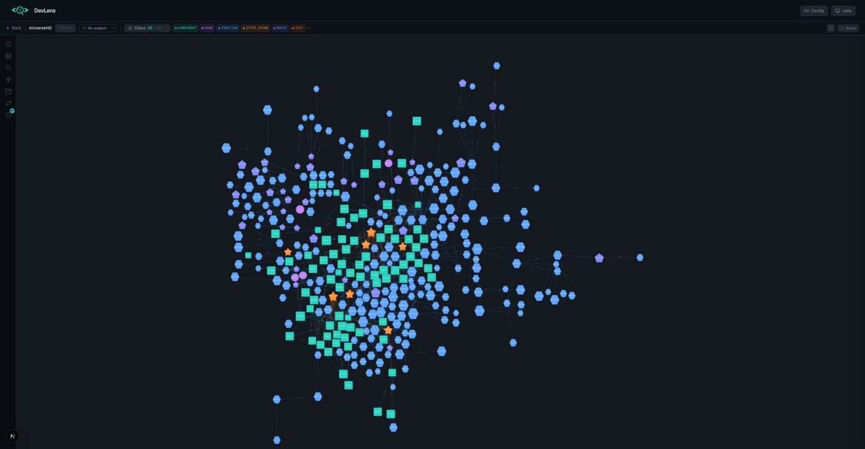The height and width of the screenshot is (449, 865).
Task: Open the overview clock icon in sidebar
Action: [8, 44]
